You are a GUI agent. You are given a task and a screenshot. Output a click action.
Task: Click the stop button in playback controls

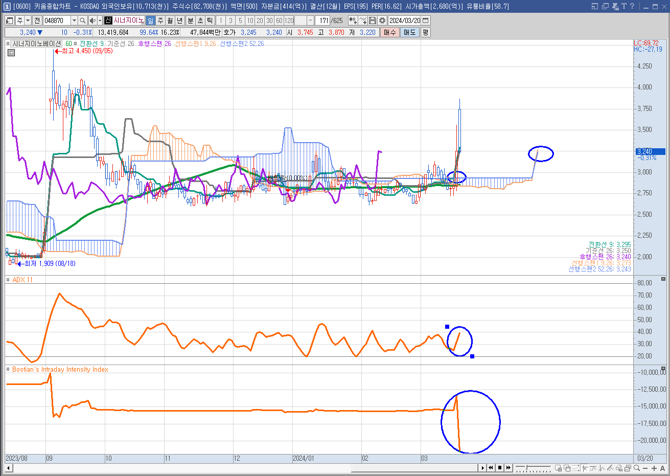coord(500,468)
